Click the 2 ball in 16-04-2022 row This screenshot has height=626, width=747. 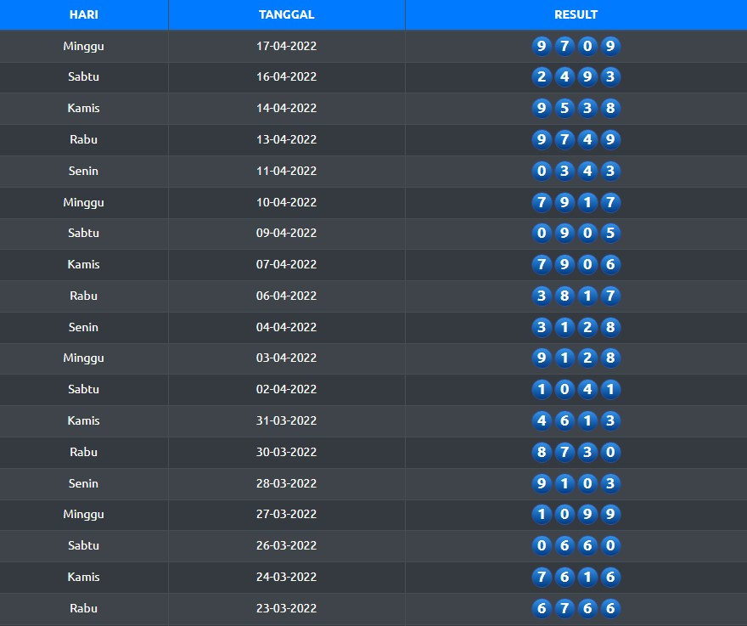click(x=542, y=76)
